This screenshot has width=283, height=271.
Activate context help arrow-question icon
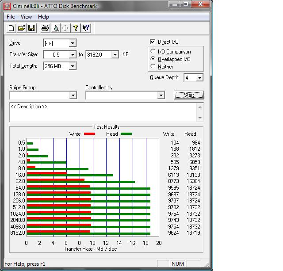tap(86, 28)
